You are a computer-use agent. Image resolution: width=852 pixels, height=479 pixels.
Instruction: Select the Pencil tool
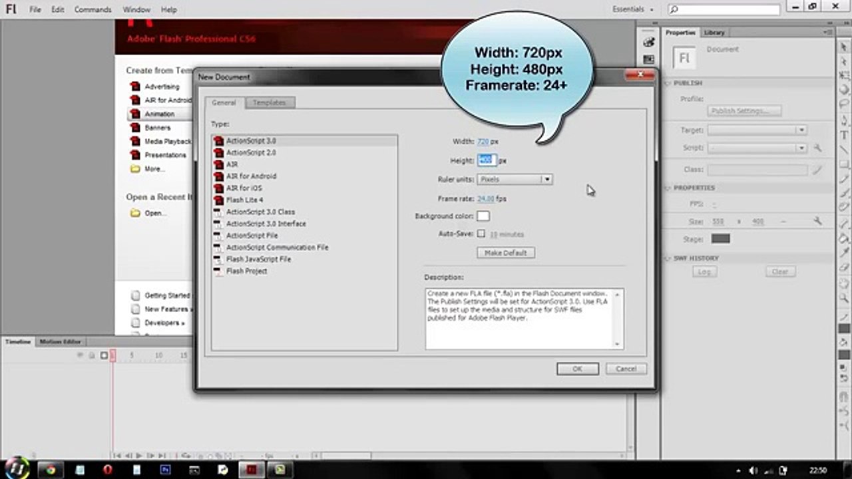coord(844,179)
